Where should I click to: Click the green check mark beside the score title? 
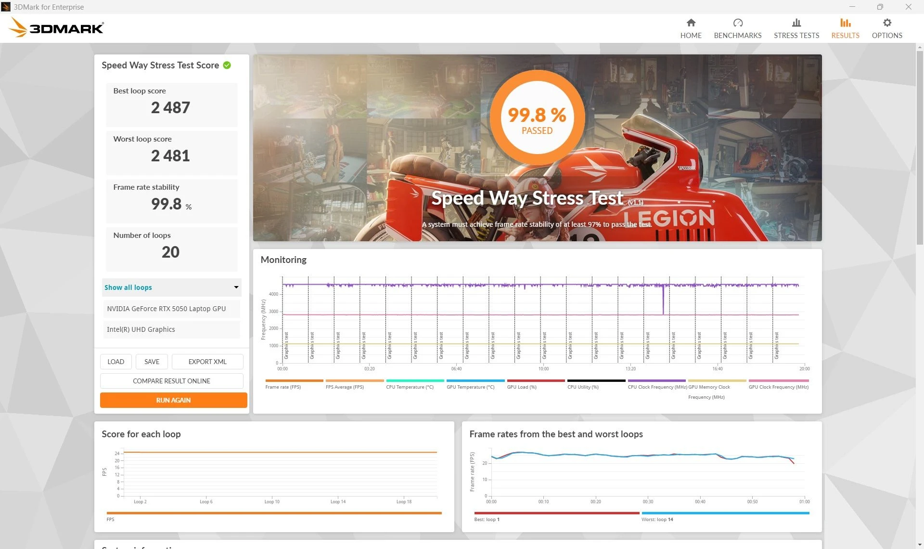click(227, 65)
